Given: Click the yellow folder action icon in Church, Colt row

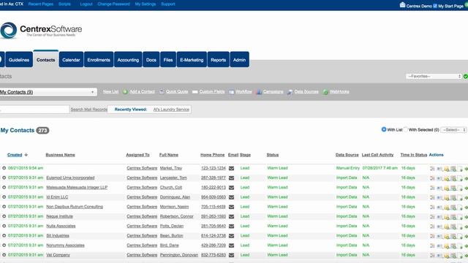Looking at the screenshot, I should (x=447, y=188).
